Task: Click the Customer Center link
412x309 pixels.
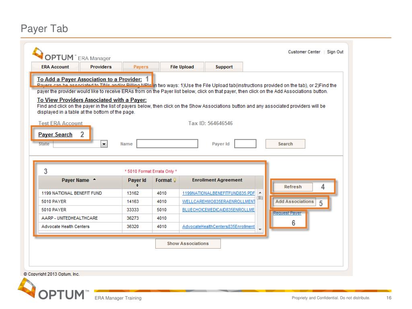Action: pos(304,52)
